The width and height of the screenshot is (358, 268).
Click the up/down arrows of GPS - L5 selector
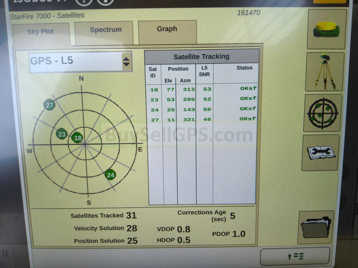[x=127, y=61]
